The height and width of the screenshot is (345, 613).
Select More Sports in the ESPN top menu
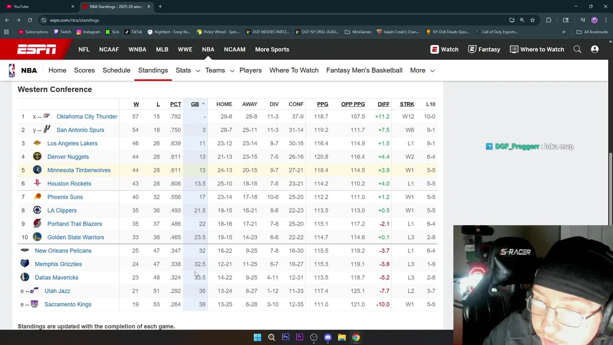click(x=272, y=49)
